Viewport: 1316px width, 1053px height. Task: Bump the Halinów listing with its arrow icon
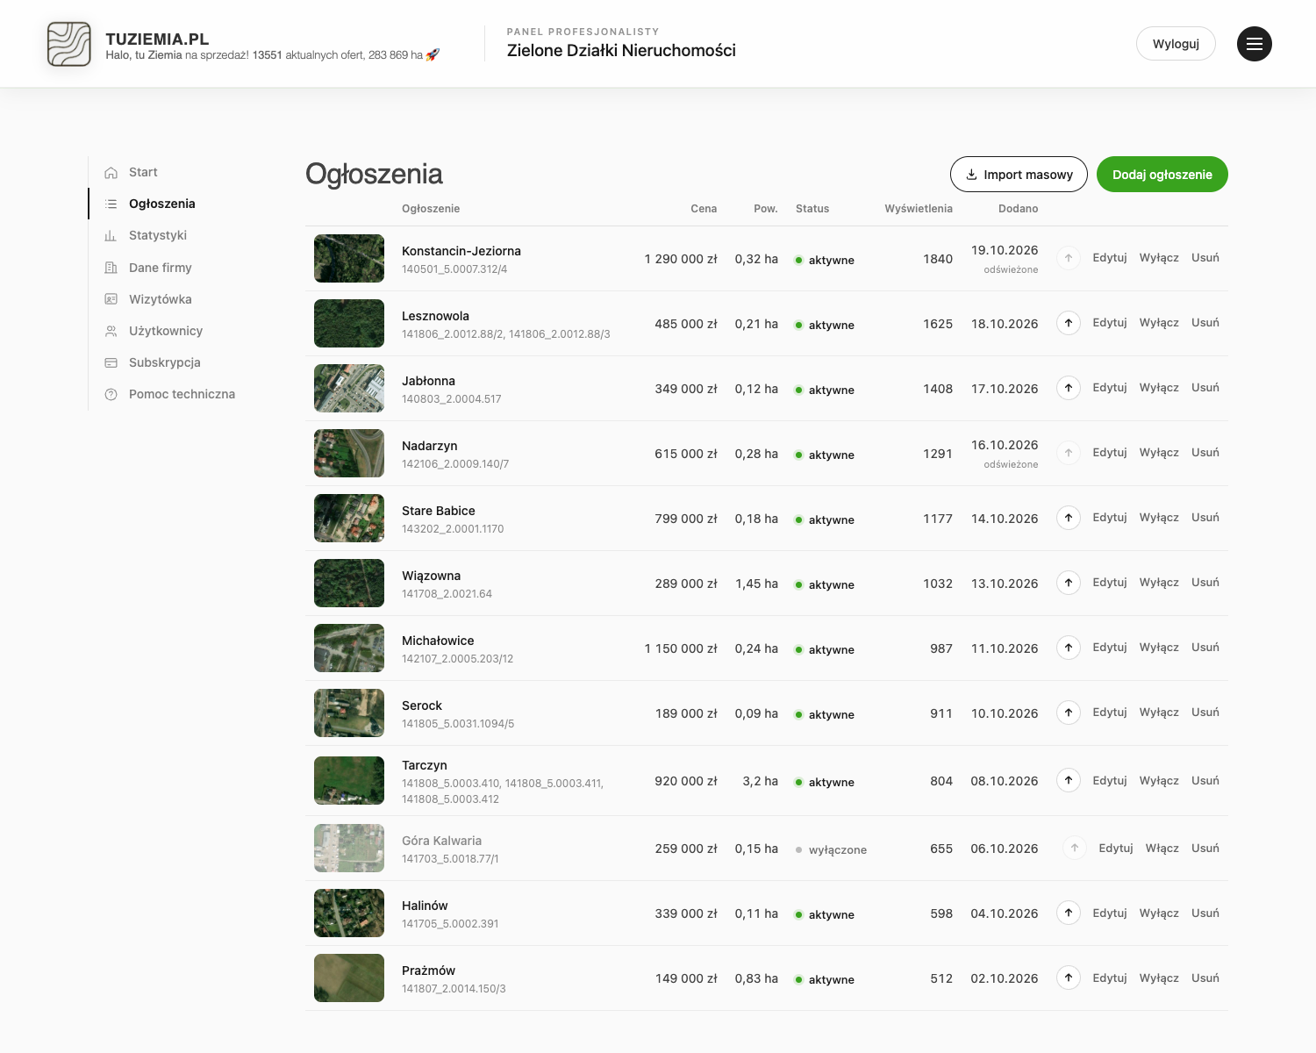click(1069, 913)
